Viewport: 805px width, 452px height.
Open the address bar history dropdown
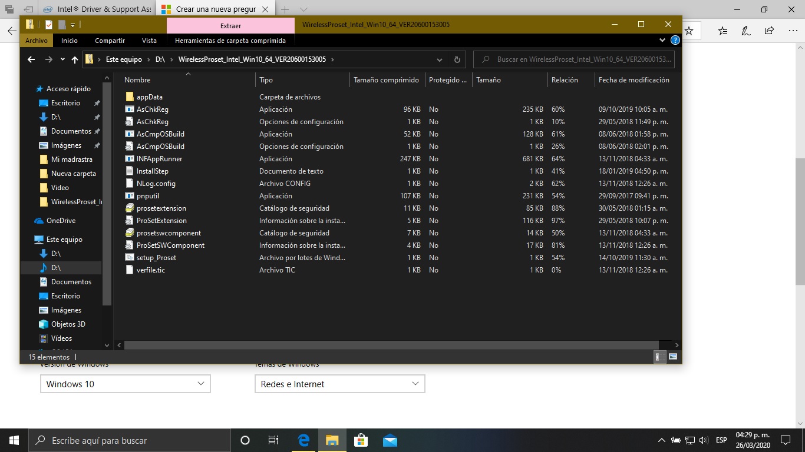(x=440, y=59)
